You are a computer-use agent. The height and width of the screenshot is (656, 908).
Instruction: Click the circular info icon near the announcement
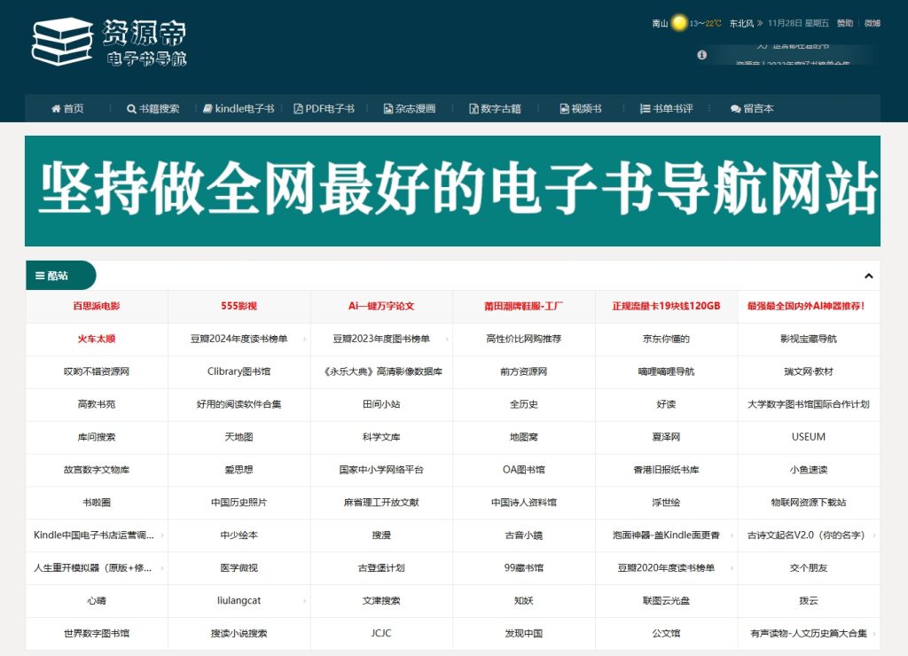tap(702, 54)
